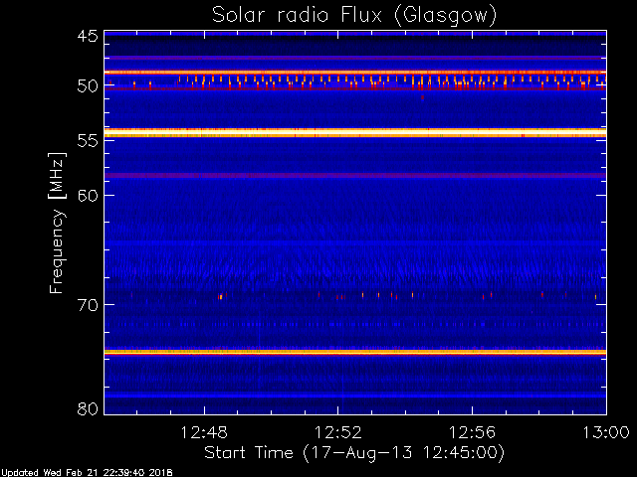
Task: Click the 50 frequency tick label
Action: pyautogui.click(x=88, y=86)
